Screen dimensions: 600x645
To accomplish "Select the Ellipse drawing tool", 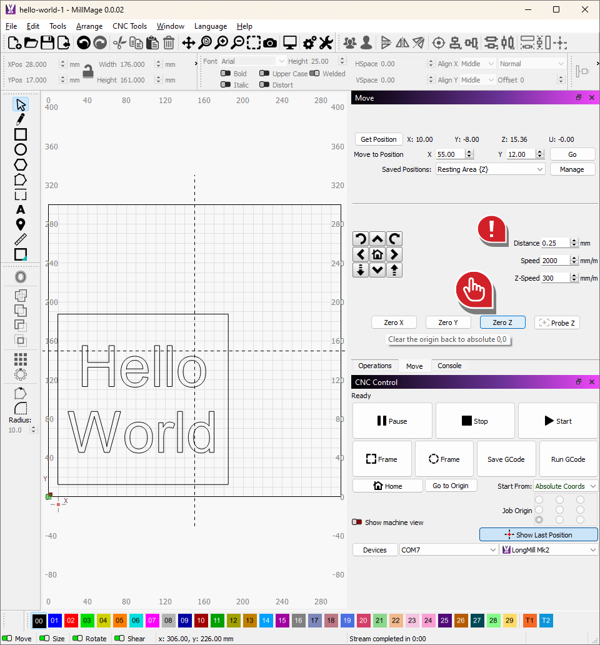I will (21, 149).
